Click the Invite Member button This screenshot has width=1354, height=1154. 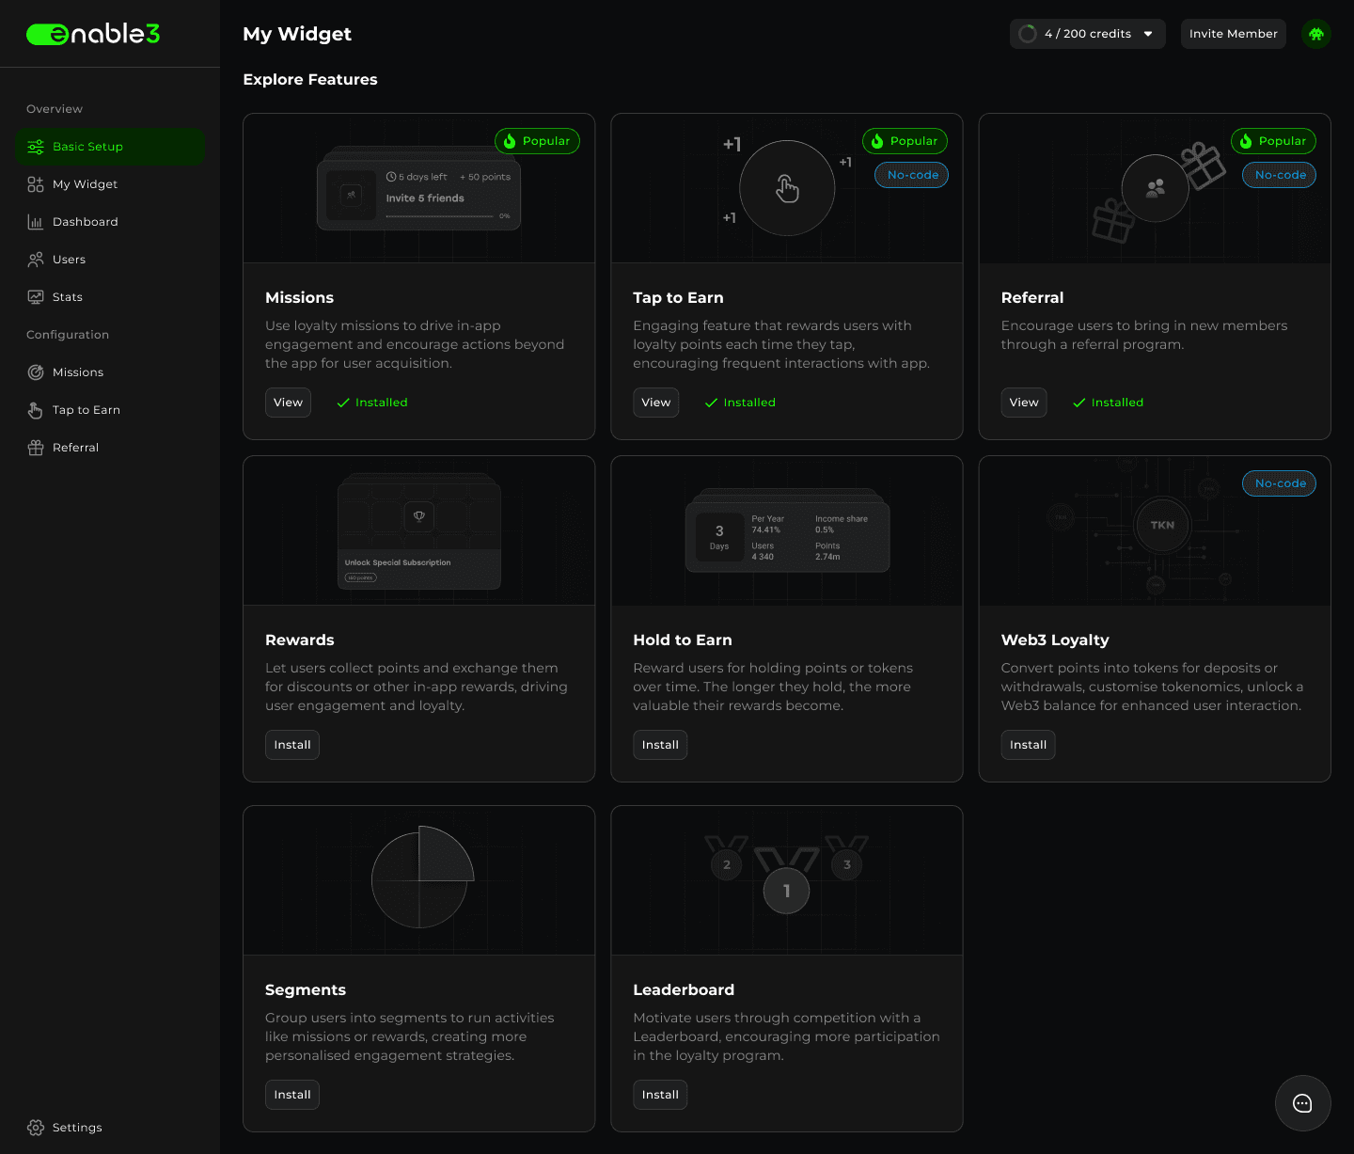click(1233, 34)
